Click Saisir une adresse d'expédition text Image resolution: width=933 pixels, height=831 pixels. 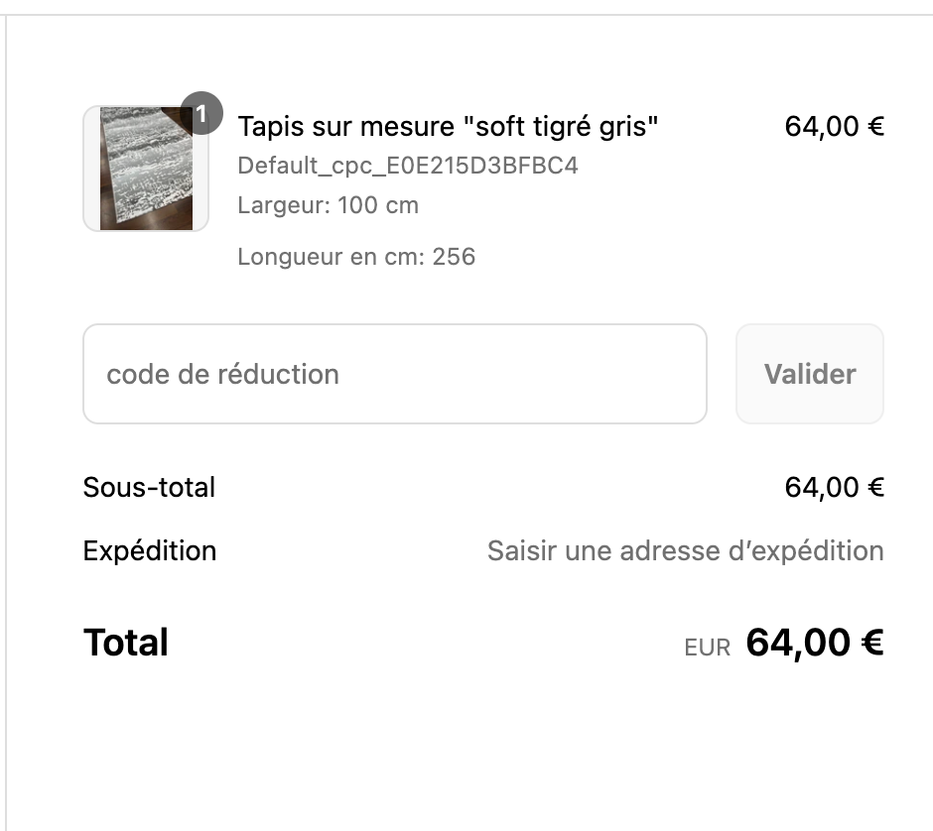(686, 551)
